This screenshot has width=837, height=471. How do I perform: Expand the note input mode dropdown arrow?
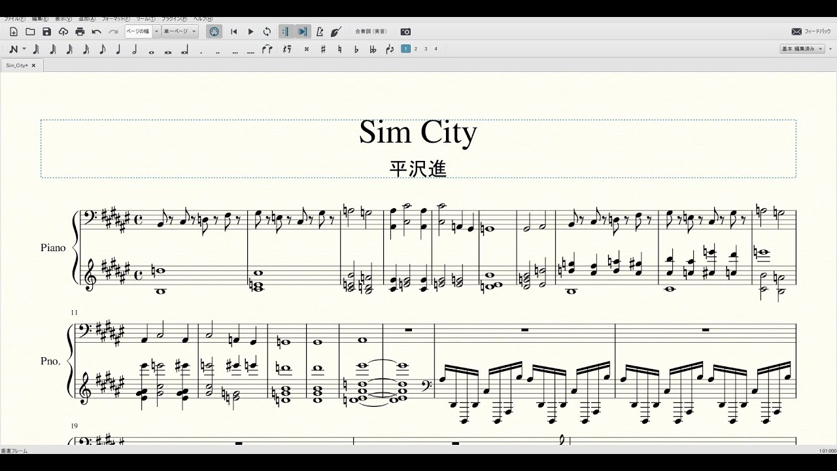pyautogui.click(x=24, y=49)
